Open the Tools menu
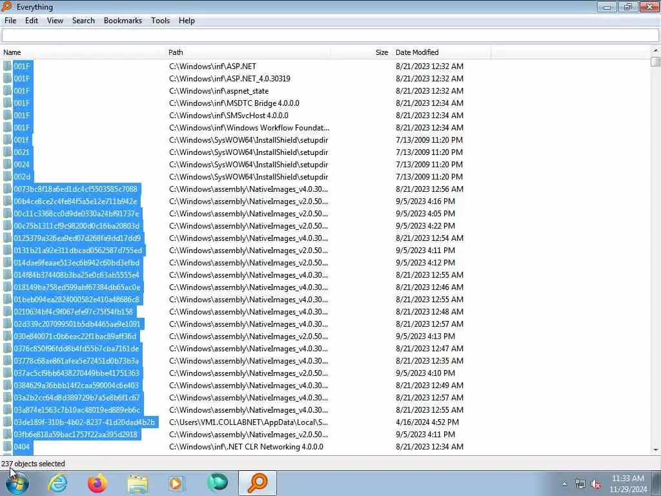Image resolution: width=661 pixels, height=496 pixels. pyautogui.click(x=161, y=21)
